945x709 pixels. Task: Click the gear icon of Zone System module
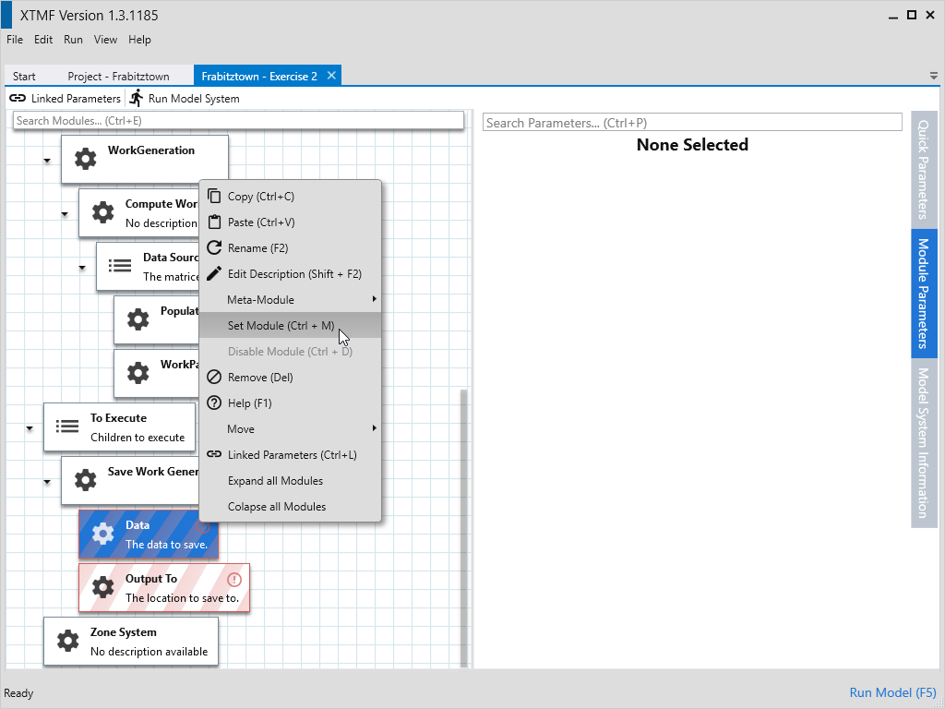67,641
